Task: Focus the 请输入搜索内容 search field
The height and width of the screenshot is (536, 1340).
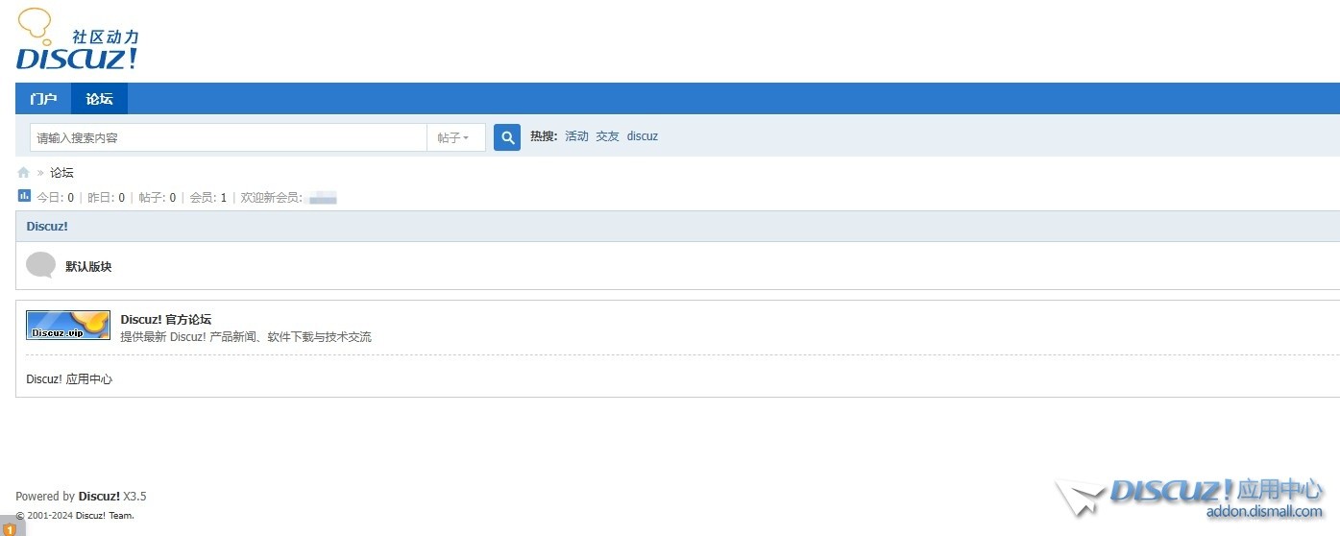Action: click(x=228, y=137)
